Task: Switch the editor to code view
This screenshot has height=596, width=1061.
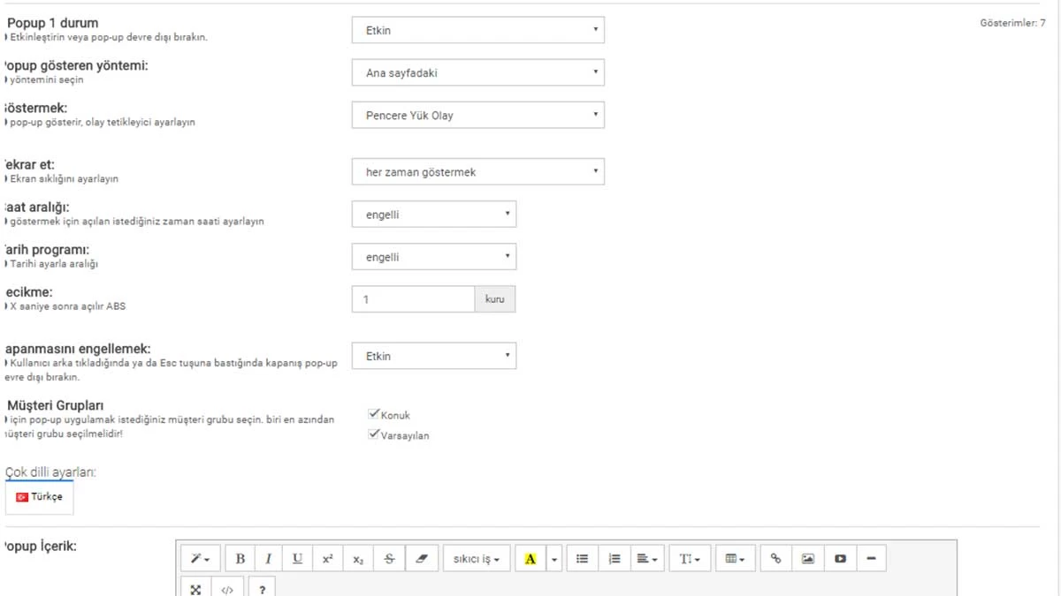Action: tap(228, 588)
